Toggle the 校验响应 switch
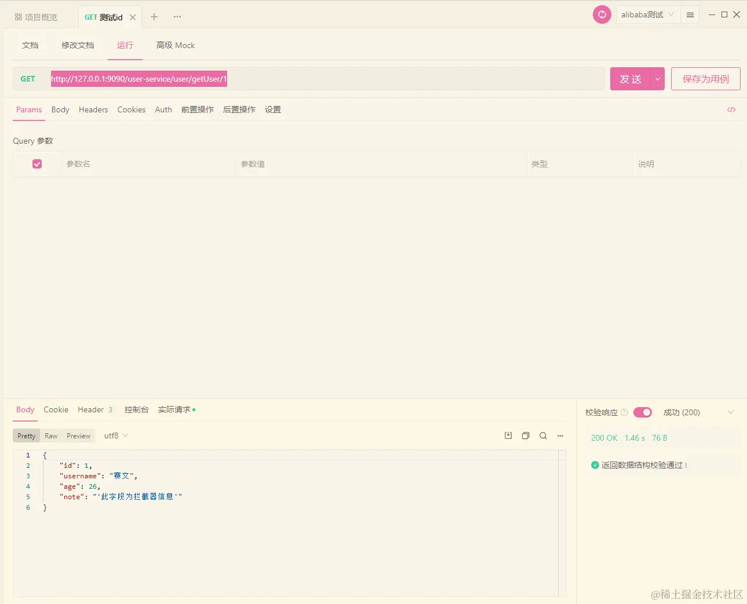Viewport: 747px width, 604px height. point(643,412)
